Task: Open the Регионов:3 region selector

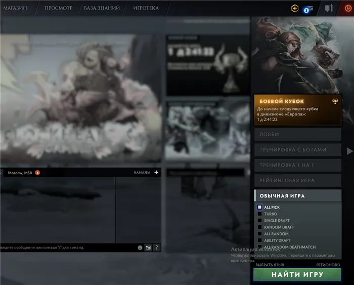Action: (x=328, y=265)
